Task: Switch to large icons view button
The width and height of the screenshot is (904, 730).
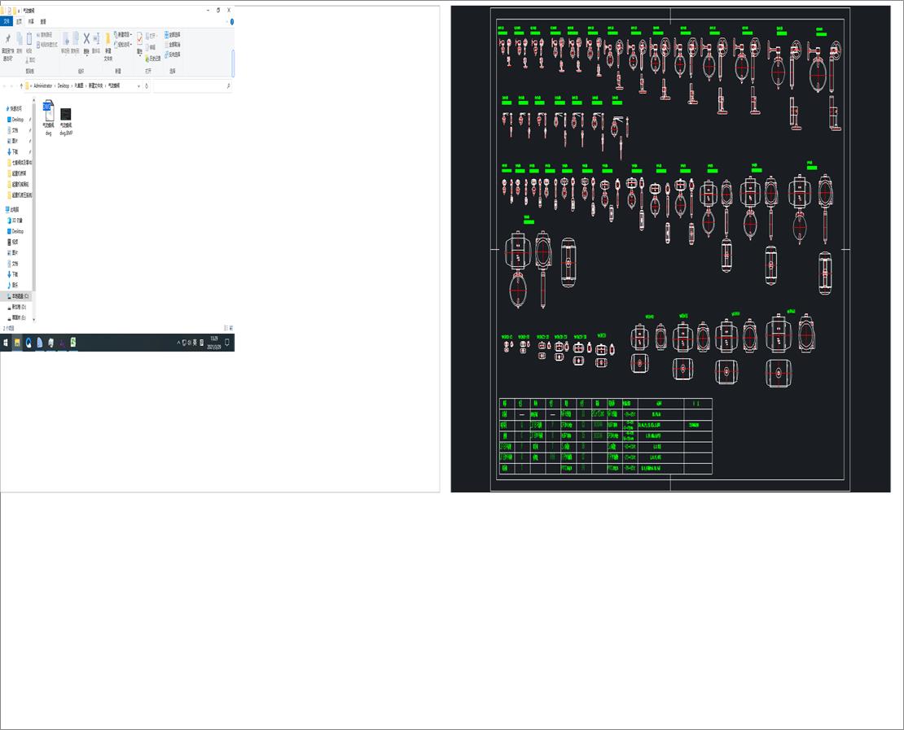Action: coord(231,328)
